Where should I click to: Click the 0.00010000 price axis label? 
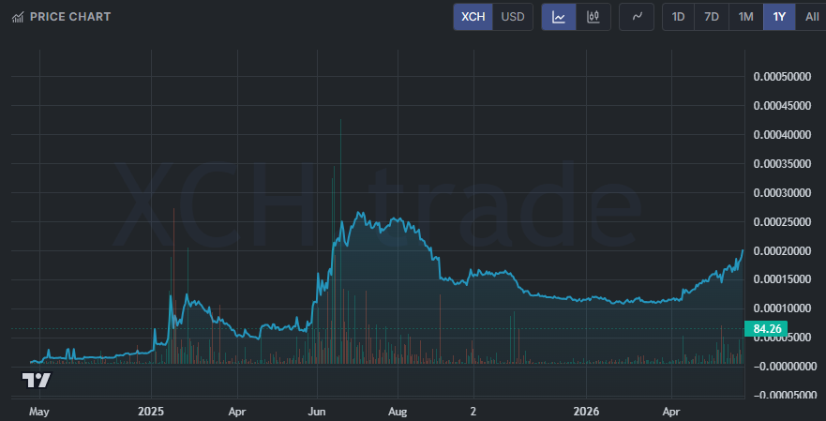(x=782, y=308)
